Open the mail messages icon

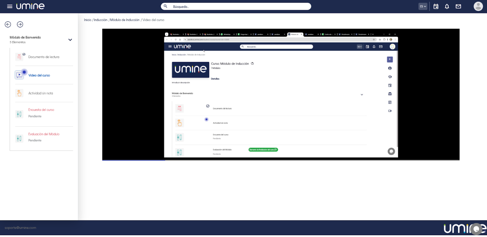coord(458,6)
